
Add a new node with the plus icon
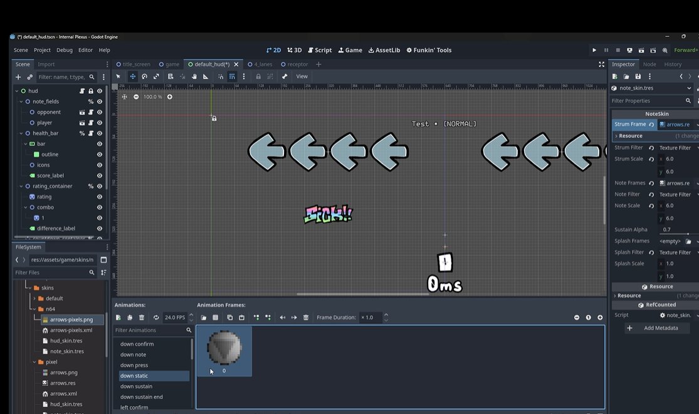pos(18,77)
